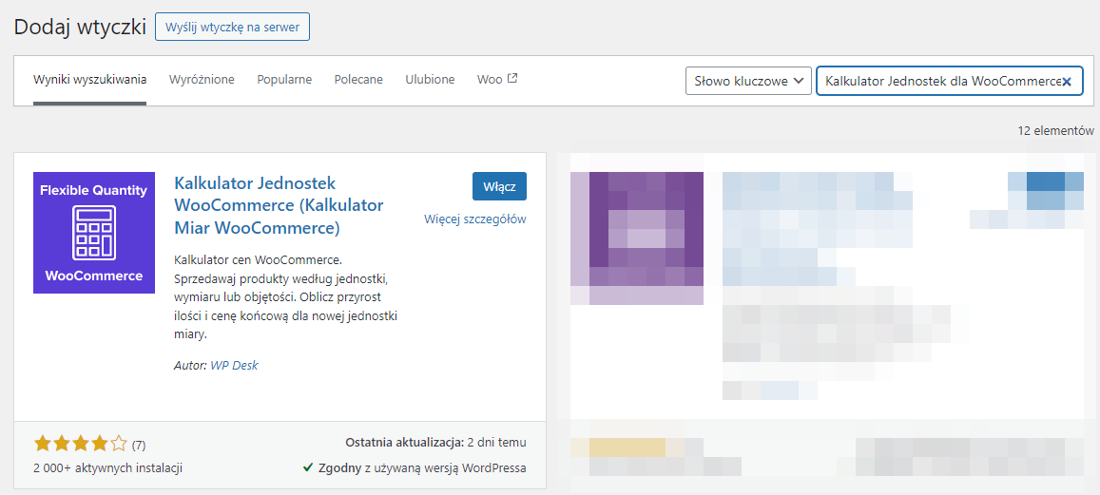This screenshot has height=495, width=1100.
Task: Open the Więcej szczegółów link
Action: [x=475, y=219]
